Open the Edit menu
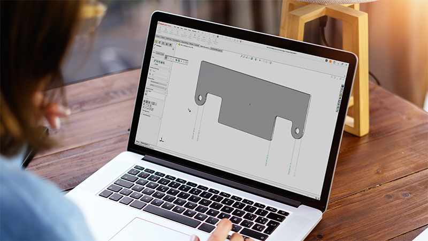 178,28
